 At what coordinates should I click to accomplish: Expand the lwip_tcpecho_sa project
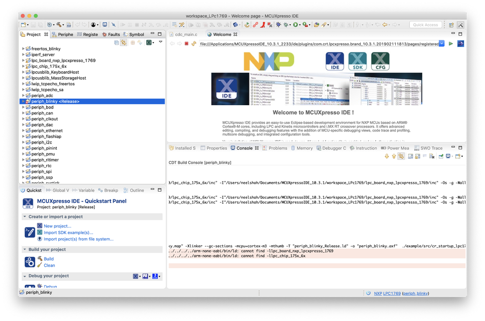23,90
